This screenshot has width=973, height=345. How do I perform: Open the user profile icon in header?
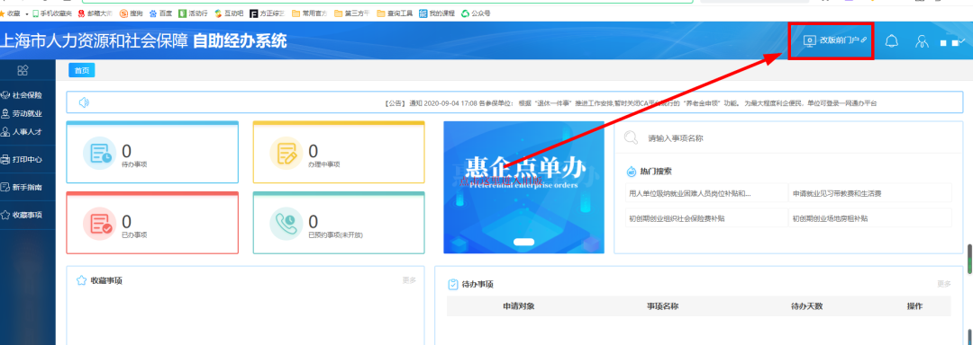click(x=923, y=40)
